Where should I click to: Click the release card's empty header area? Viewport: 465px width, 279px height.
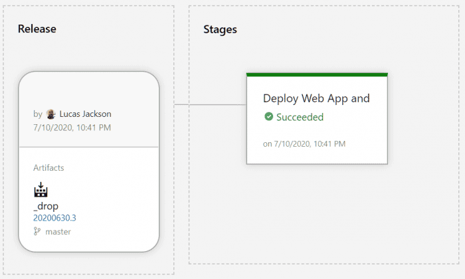[88, 89]
